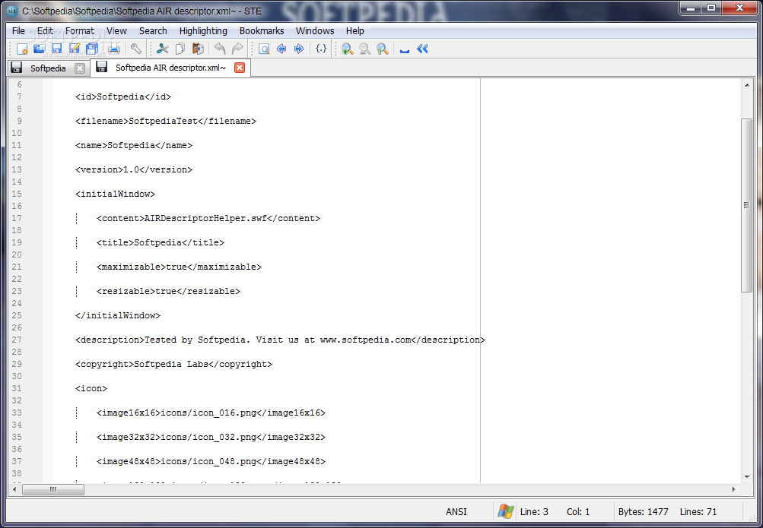Screen dimensions: 763x528
Task: Open the File menu
Action: [18, 30]
